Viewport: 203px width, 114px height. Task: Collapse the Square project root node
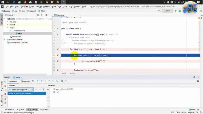(x=4, y=19)
